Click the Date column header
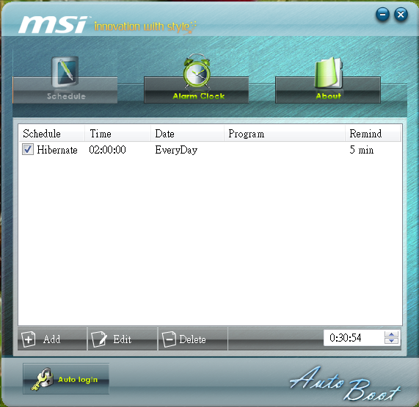The width and height of the screenshot is (419, 407). 187,134
